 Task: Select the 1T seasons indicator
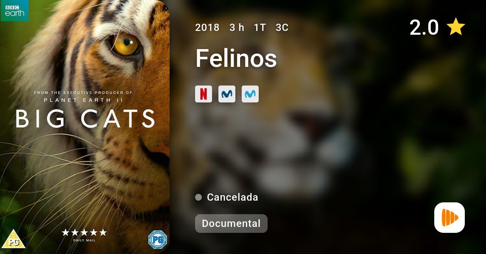(260, 28)
